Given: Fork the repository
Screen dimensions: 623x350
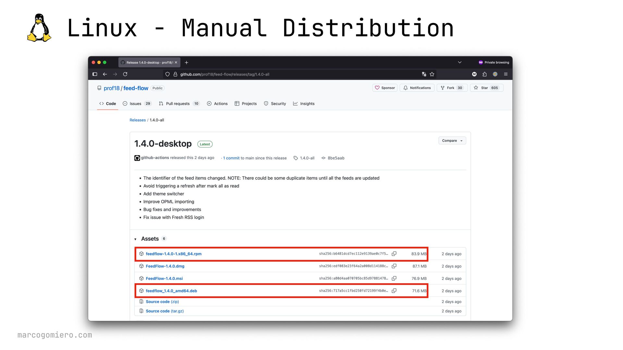Looking at the screenshot, I should (x=452, y=88).
